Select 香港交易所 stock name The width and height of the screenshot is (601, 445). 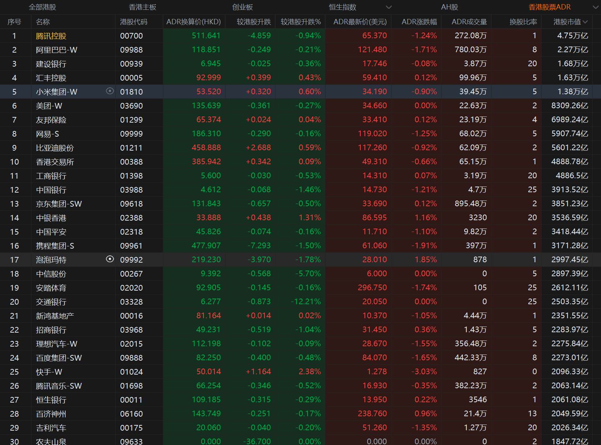[x=55, y=162]
